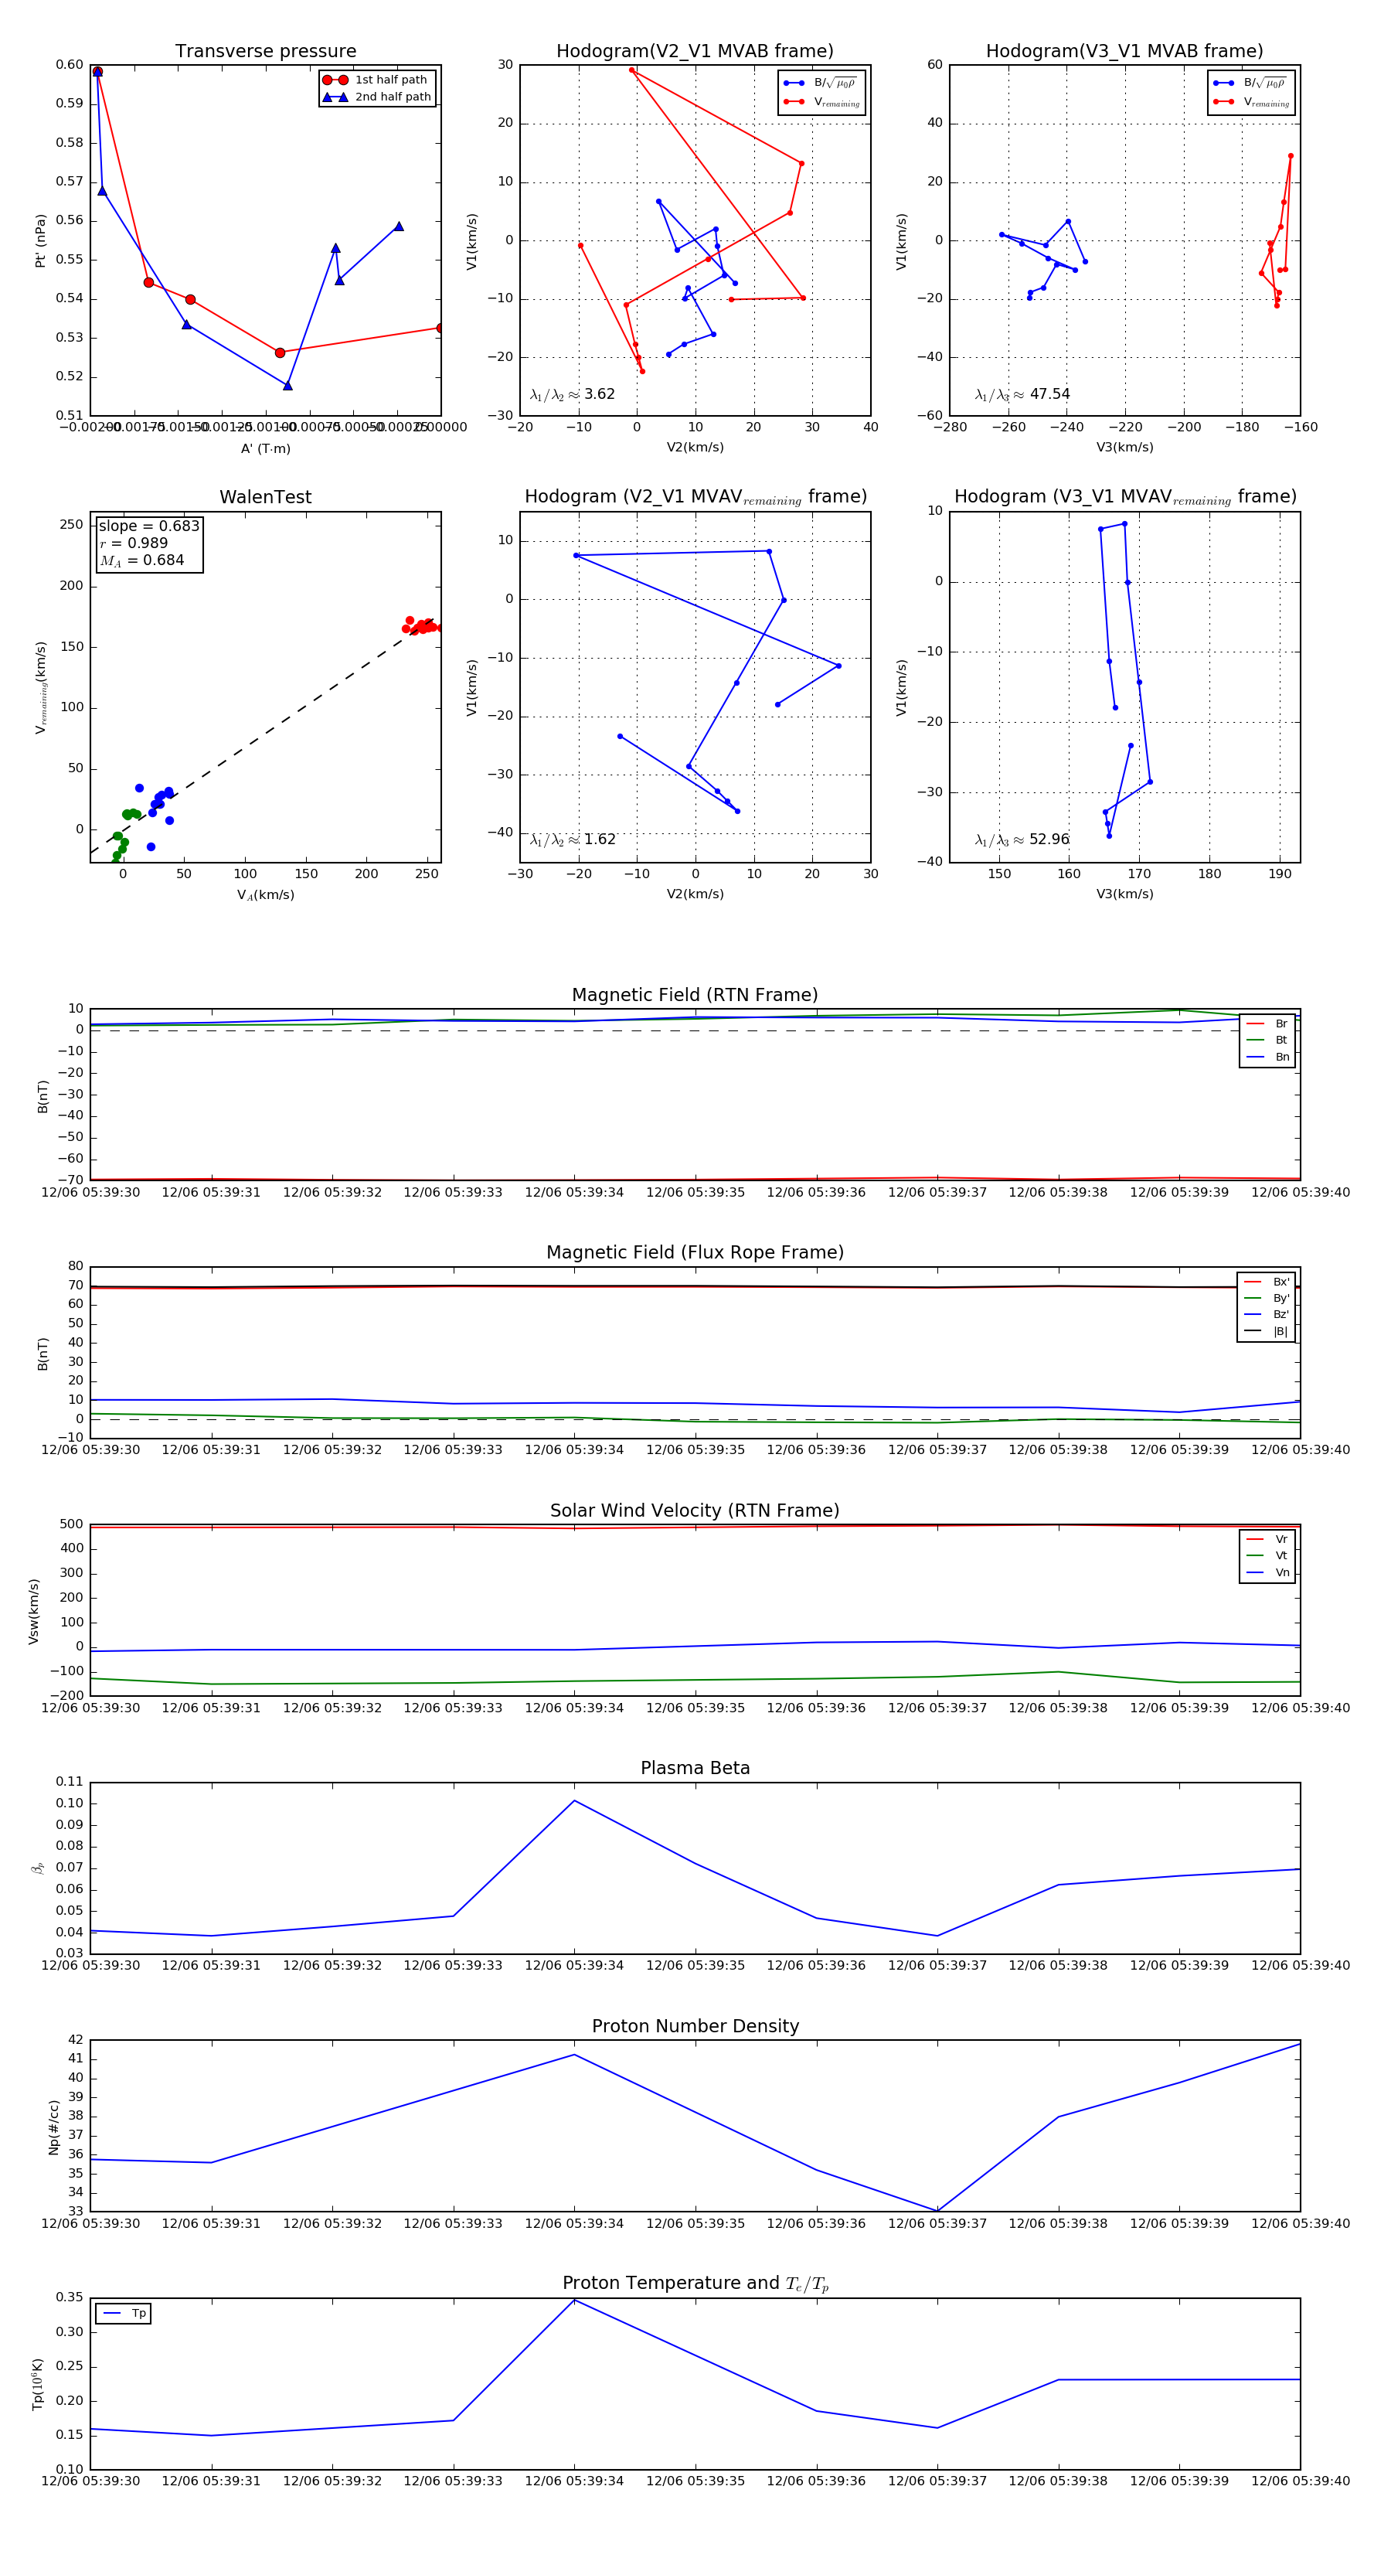Select the Bx' legend entry
Viewport: 1391px width, 2551px height.
pos(1267,1282)
